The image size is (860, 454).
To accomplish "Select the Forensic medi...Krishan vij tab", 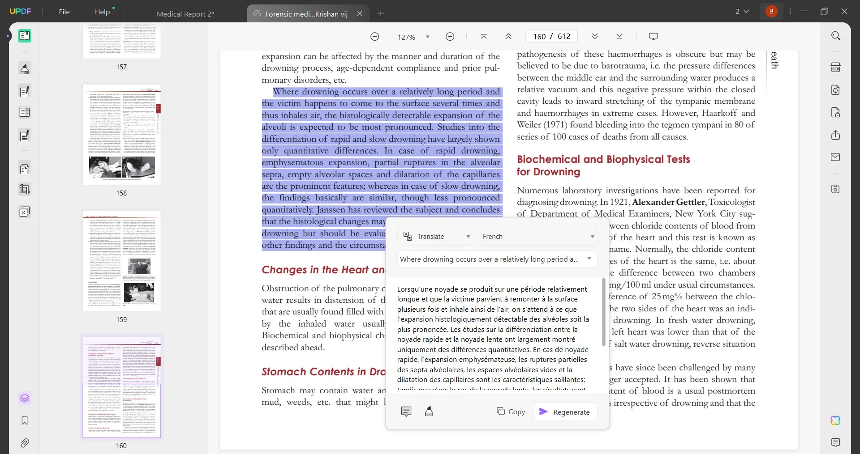I will (x=306, y=14).
